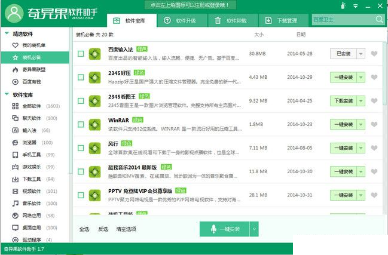Favorite WinRAR with its heart icon
Image resolution: width=388 pixels, height=255 pixels.
[374, 124]
